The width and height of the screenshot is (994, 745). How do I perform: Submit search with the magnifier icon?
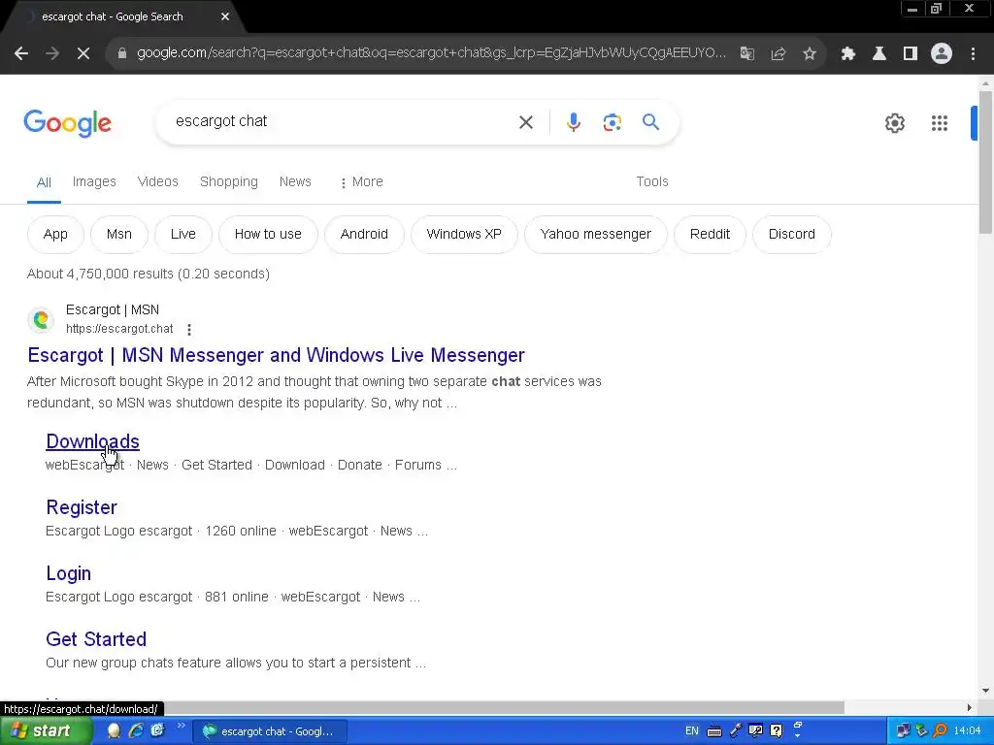[651, 121]
